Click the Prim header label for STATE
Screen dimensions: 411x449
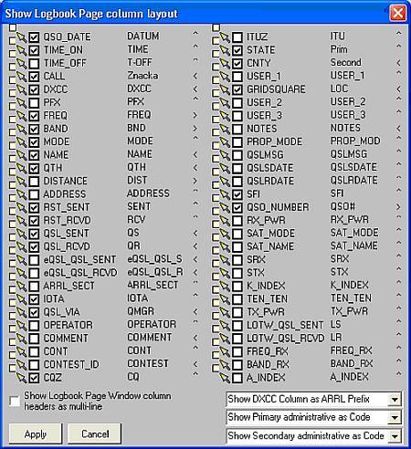(339, 49)
